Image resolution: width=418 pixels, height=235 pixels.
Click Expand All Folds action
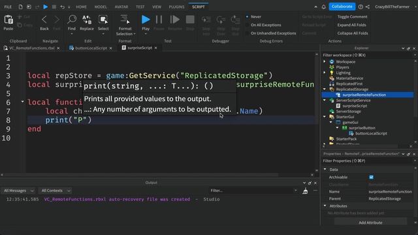(351, 25)
